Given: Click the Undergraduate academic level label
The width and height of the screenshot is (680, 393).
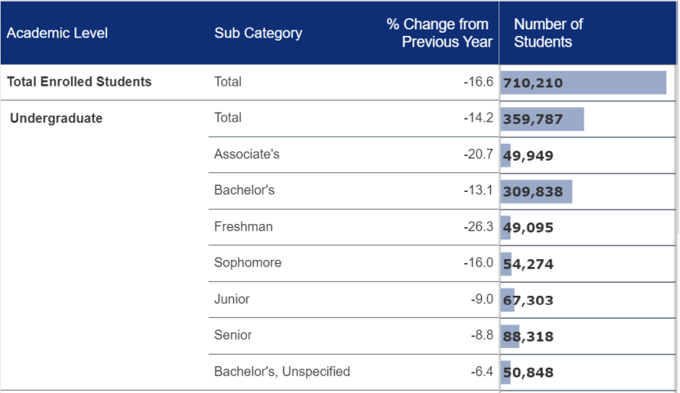Looking at the screenshot, I should coord(56,118).
